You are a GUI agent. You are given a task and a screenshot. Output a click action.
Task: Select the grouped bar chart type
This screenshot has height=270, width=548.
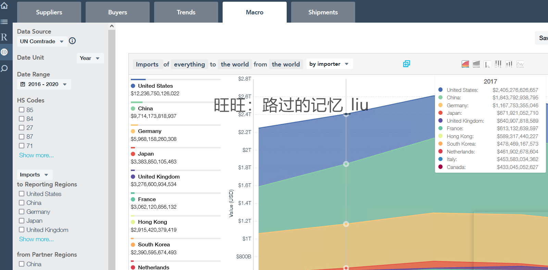coord(487,64)
